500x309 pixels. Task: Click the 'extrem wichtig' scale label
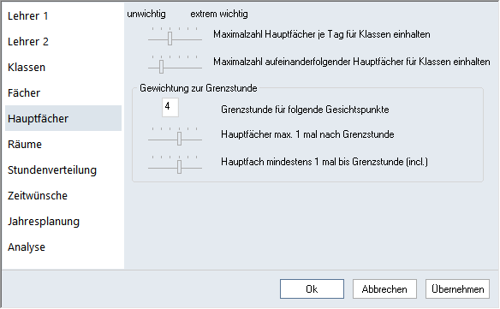219,14
